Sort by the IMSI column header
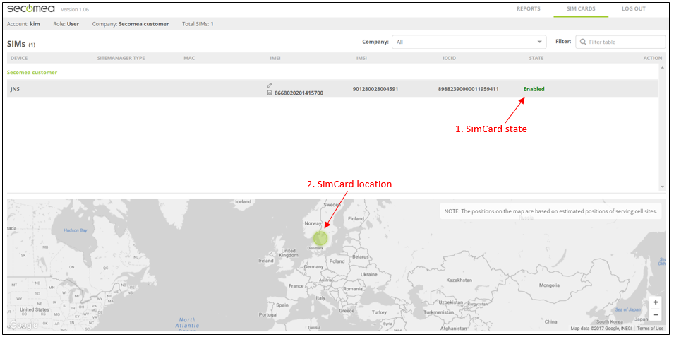 [x=361, y=58]
